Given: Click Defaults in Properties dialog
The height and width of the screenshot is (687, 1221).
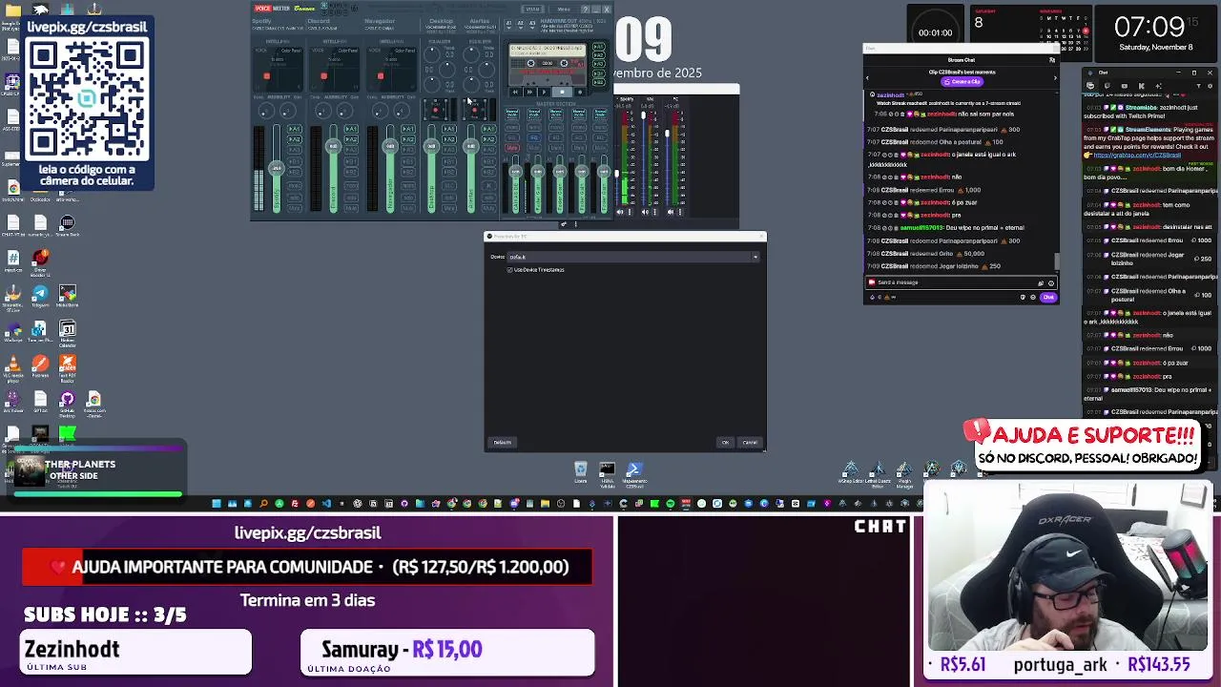Looking at the screenshot, I should pos(502,442).
